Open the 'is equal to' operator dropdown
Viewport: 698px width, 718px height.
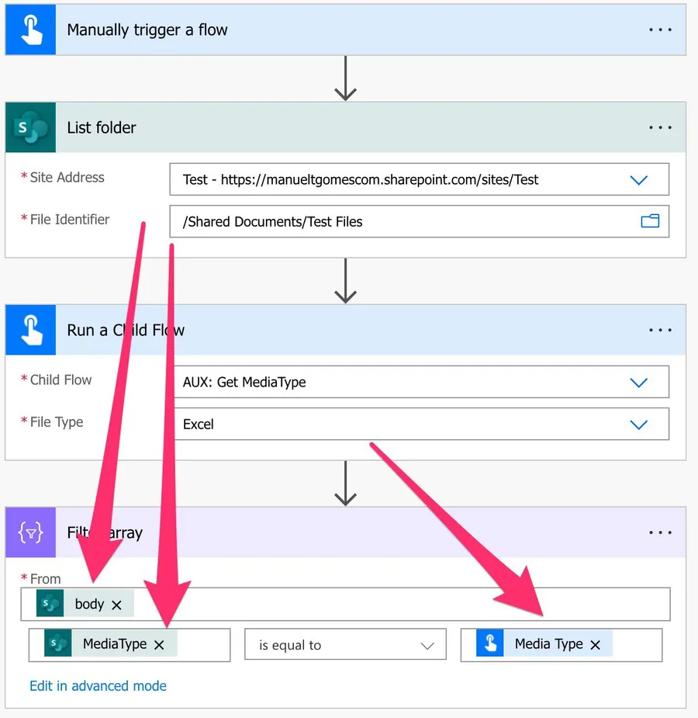pyautogui.click(x=345, y=645)
